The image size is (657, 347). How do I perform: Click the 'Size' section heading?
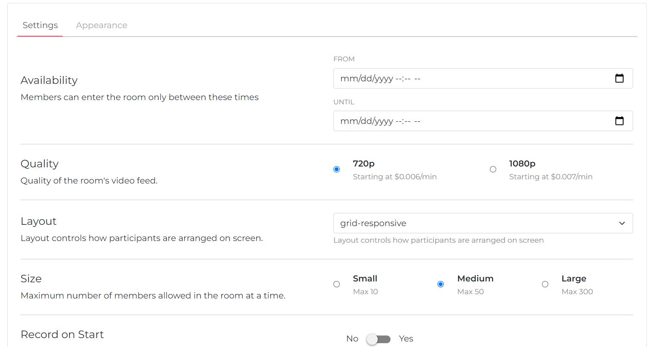point(31,279)
